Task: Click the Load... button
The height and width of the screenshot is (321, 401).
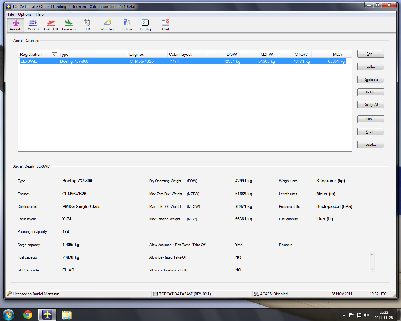Action: pos(371,145)
